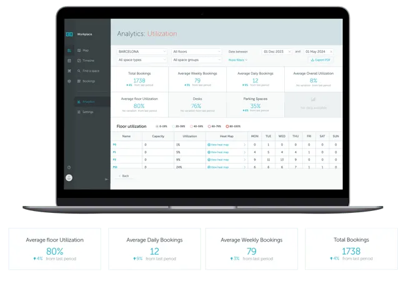Image resolution: width=406 pixels, height=284 pixels.
Task: Click the 01 May 2024 end date field
Action: (x=319, y=52)
